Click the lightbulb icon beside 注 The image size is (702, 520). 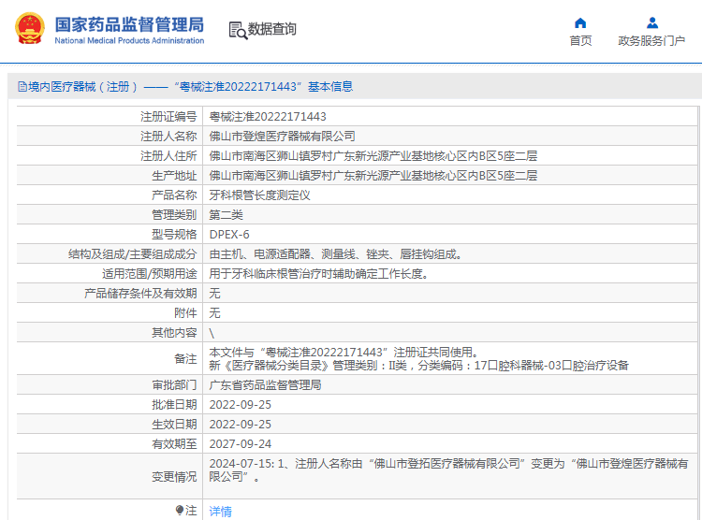click(180, 510)
